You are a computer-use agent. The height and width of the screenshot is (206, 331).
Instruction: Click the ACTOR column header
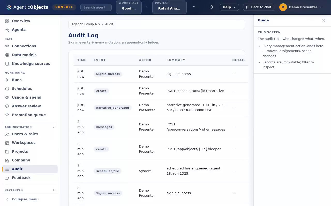[145, 60]
